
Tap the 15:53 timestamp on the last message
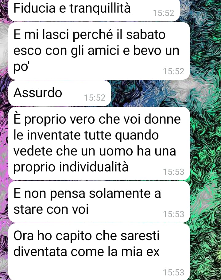click(x=173, y=273)
